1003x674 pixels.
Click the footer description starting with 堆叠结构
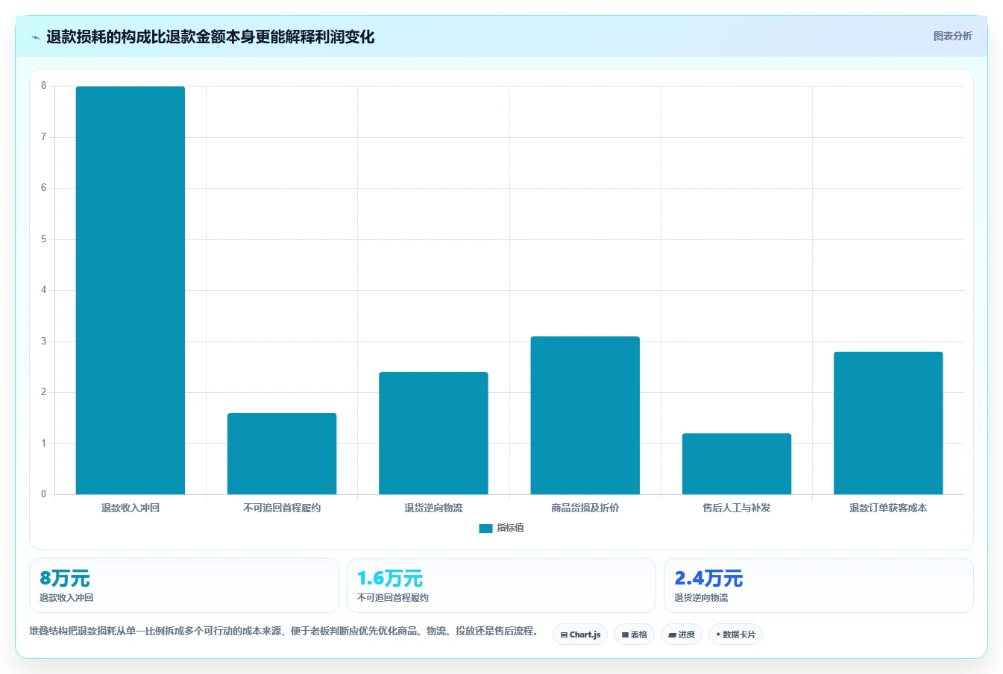tap(283, 631)
